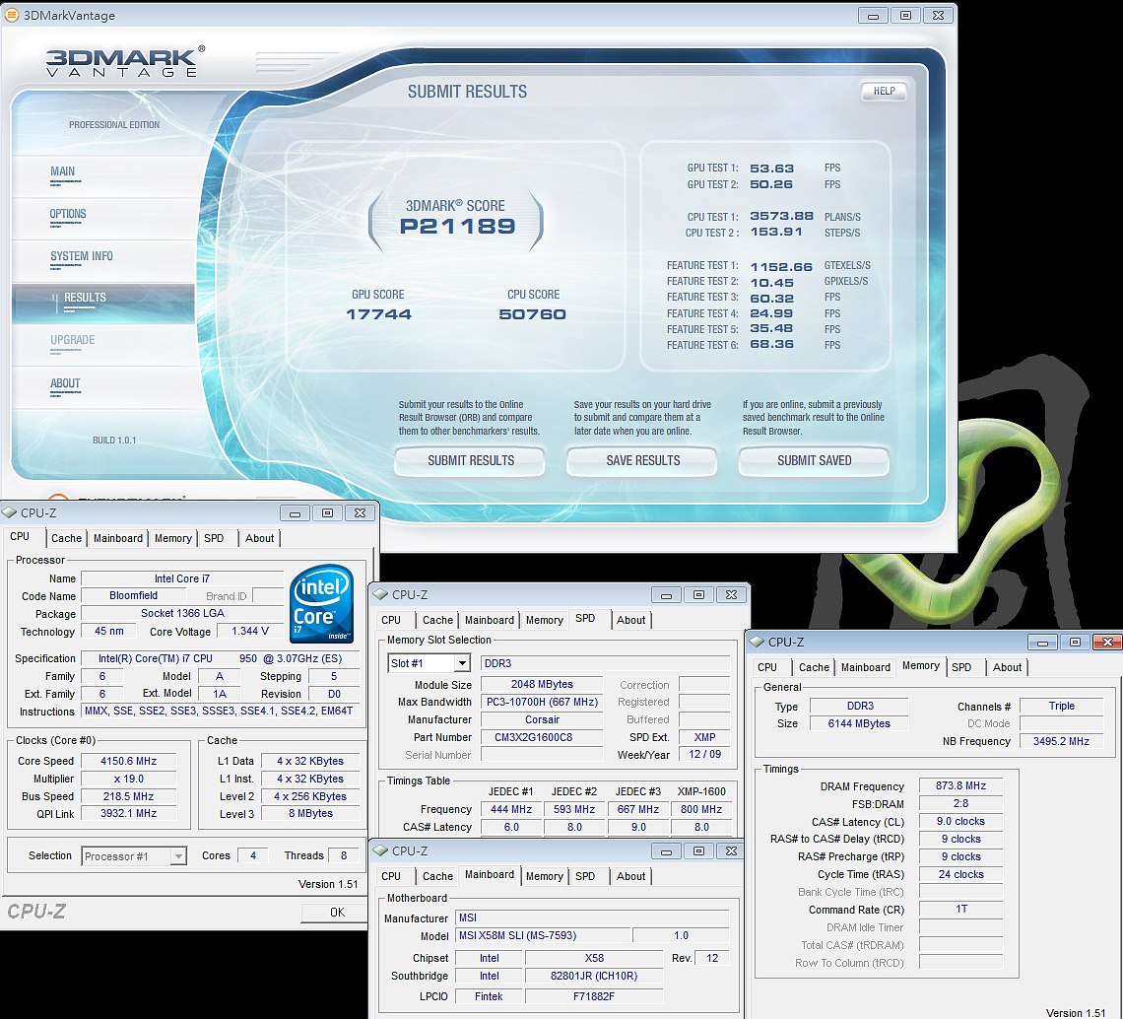
Task: Open the OPTIONS section in 3DMark
Action: click(68, 214)
